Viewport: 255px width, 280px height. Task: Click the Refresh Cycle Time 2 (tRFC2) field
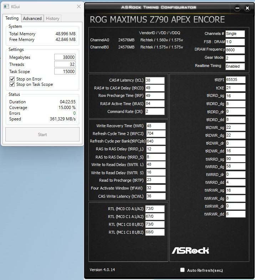(x=156, y=134)
